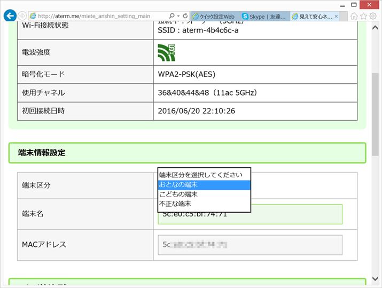The width and height of the screenshot is (382, 288).
Task: Open the browser Home icon
Action: [x=354, y=16]
